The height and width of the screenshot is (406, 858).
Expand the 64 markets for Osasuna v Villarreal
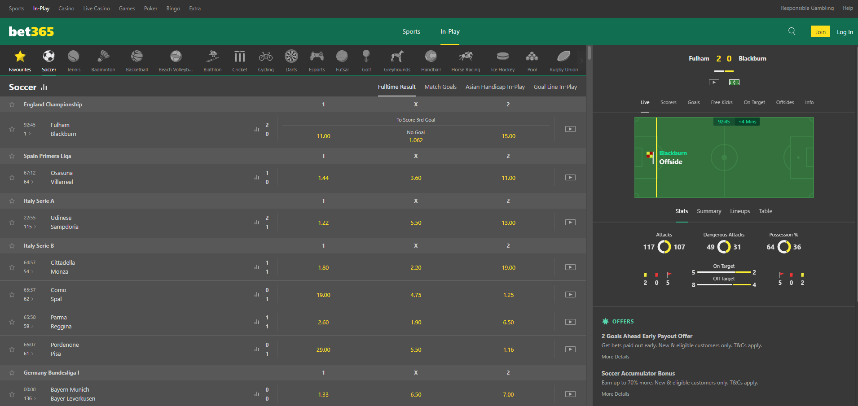coord(28,182)
